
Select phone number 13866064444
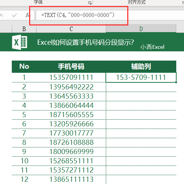point(71,105)
